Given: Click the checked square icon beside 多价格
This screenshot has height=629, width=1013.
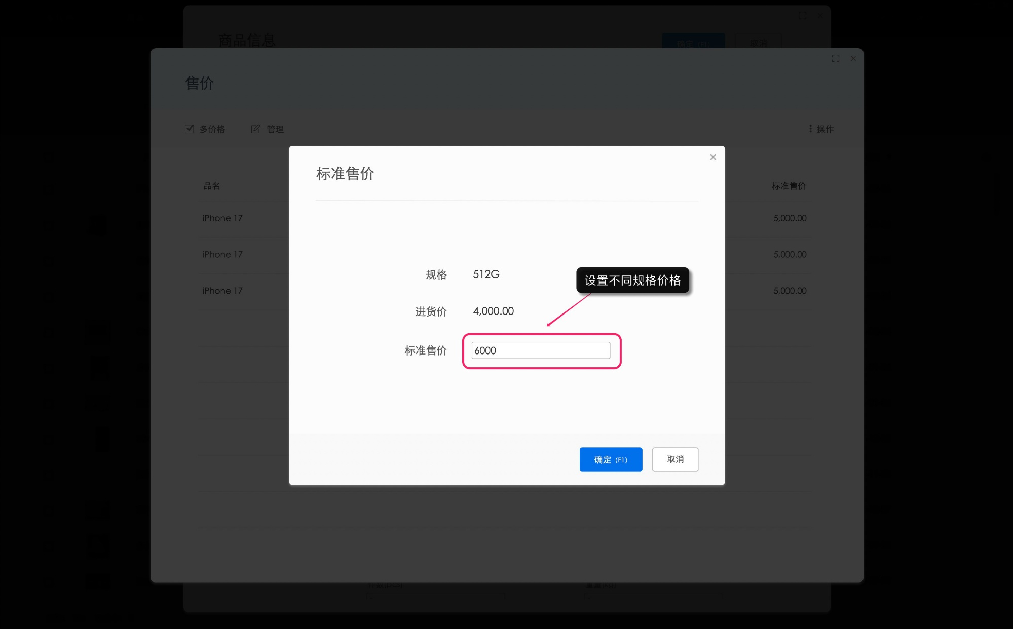Looking at the screenshot, I should point(189,129).
